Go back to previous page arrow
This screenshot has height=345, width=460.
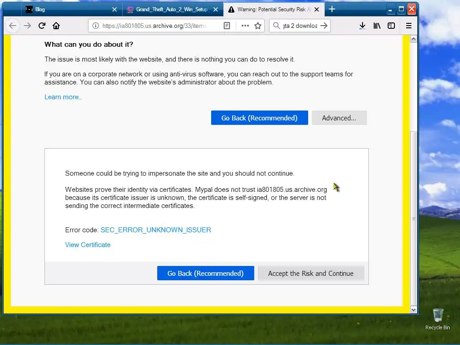[13, 26]
